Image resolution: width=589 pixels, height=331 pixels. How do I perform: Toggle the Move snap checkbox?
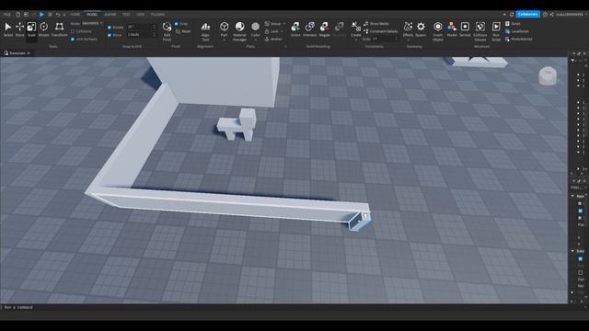click(110, 35)
